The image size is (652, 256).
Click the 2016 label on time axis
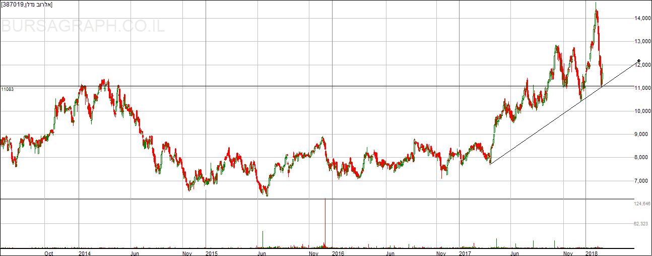tap(338, 253)
